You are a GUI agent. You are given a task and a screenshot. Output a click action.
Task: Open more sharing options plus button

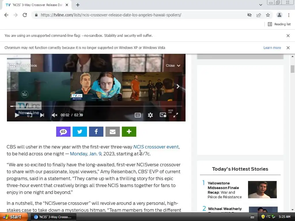coord(129,132)
